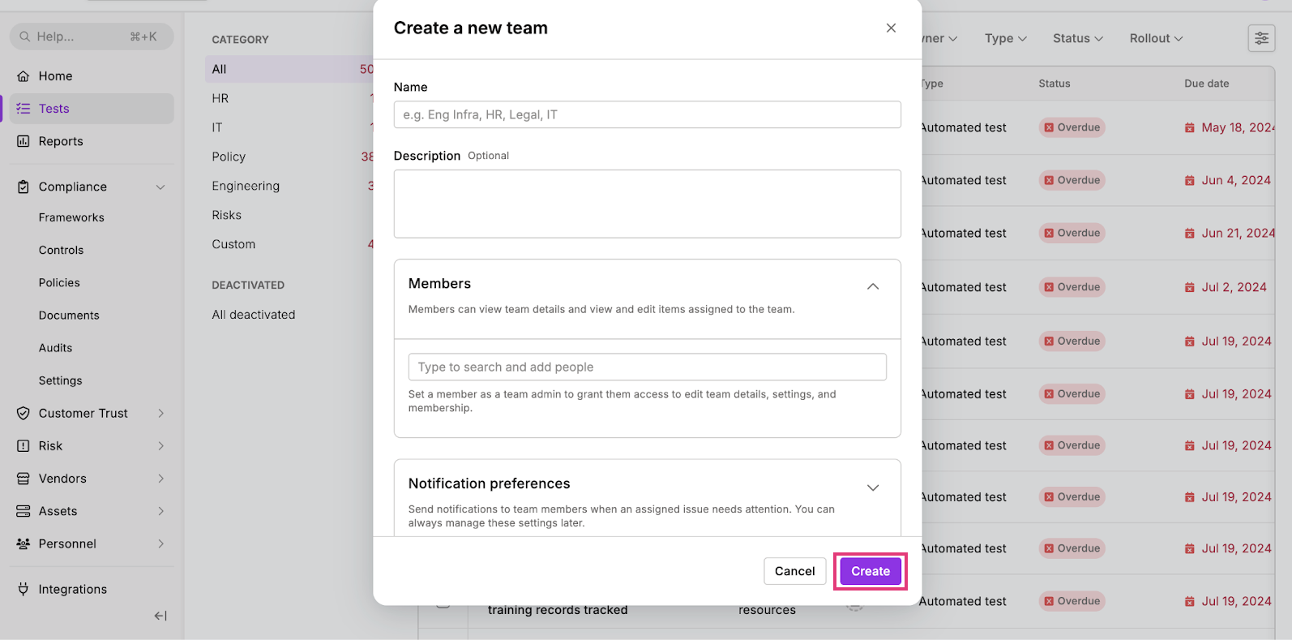The width and height of the screenshot is (1292, 640).
Task: Click the Cancel button
Action: [x=794, y=571]
